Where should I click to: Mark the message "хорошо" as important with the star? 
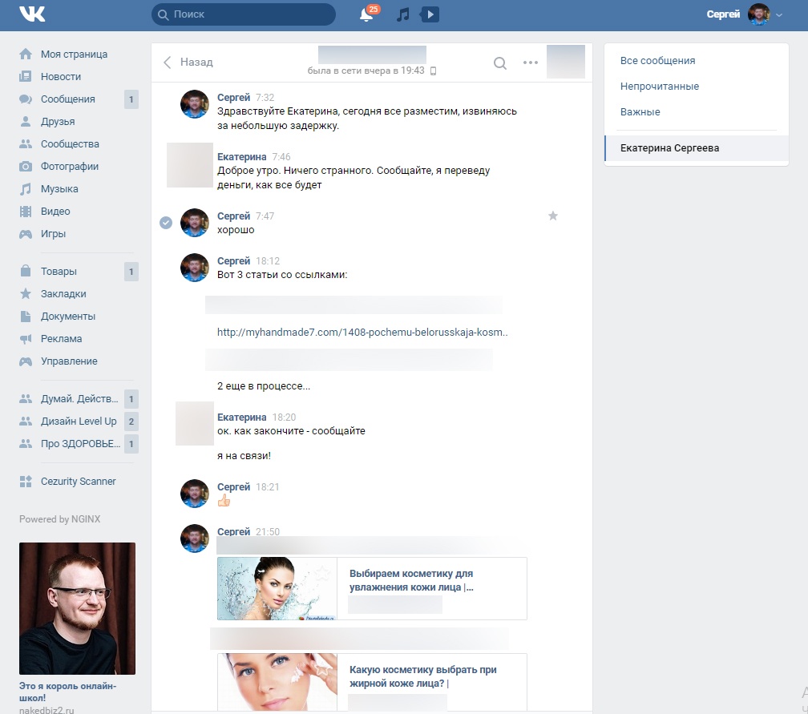click(553, 216)
